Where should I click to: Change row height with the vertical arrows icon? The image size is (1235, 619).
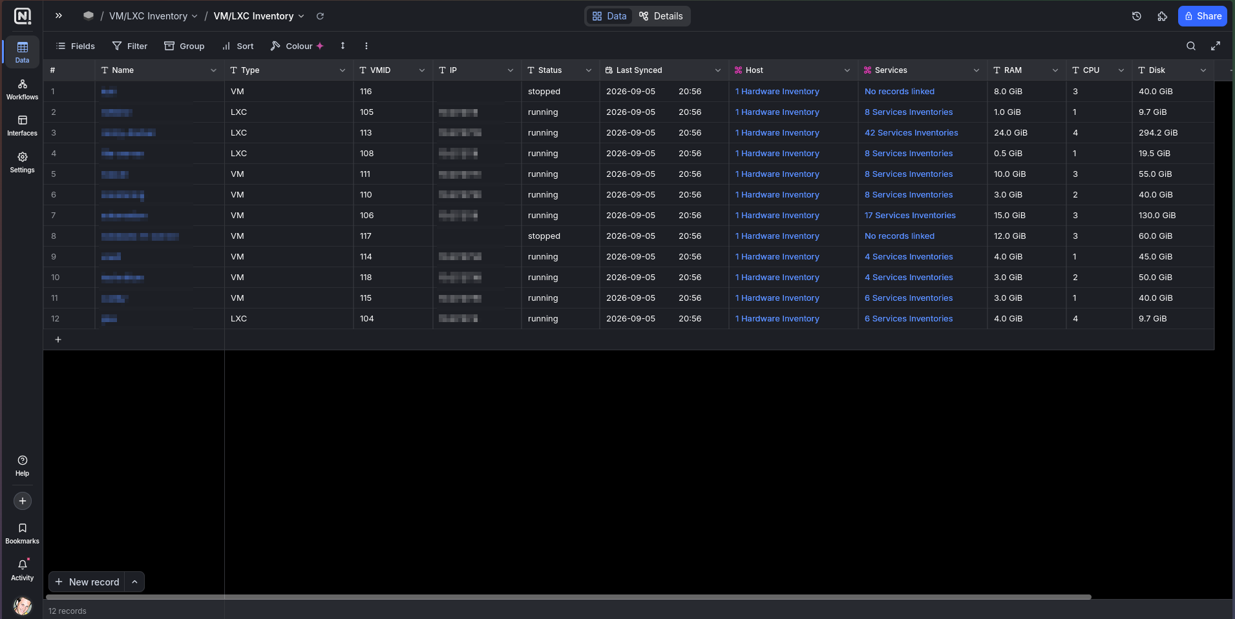coord(343,46)
